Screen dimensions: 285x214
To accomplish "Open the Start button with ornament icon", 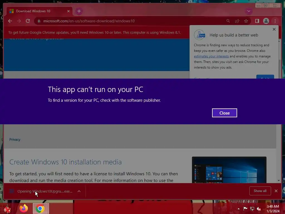I will pyautogui.click(x=7, y=208).
